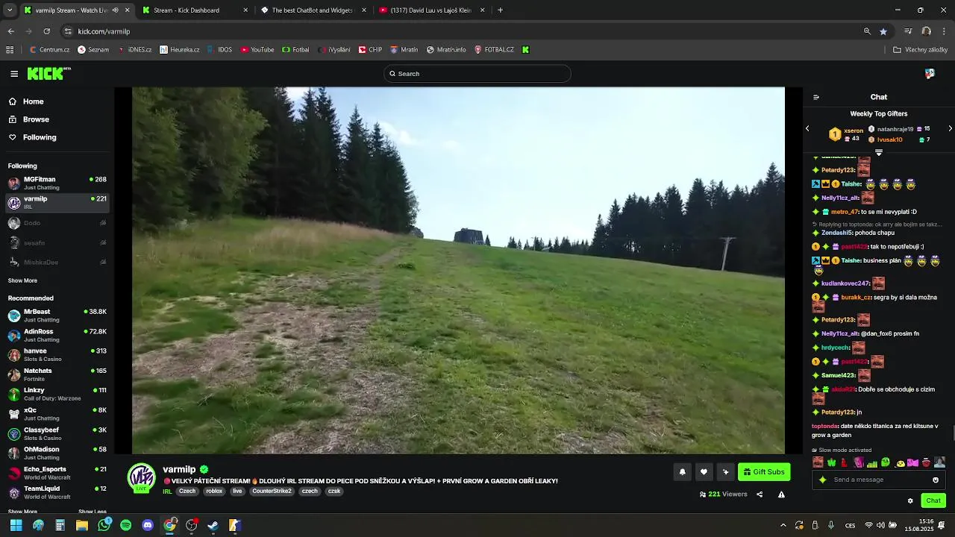Open the Všechny záložky bookmarks folder
This screenshot has width=955, height=537.
[920, 50]
